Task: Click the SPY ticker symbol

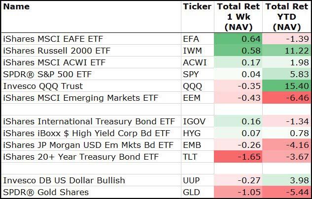Action: [x=191, y=74]
